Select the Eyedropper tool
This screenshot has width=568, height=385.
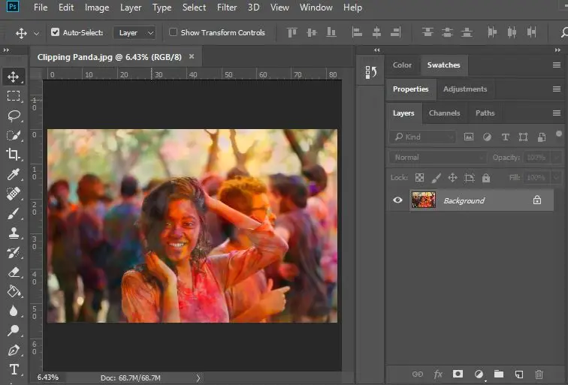tap(14, 174)
